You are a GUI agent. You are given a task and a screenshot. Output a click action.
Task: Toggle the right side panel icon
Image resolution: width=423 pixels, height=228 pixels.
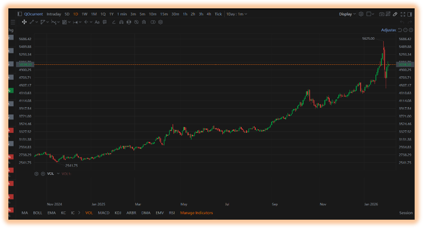[410, 14]
